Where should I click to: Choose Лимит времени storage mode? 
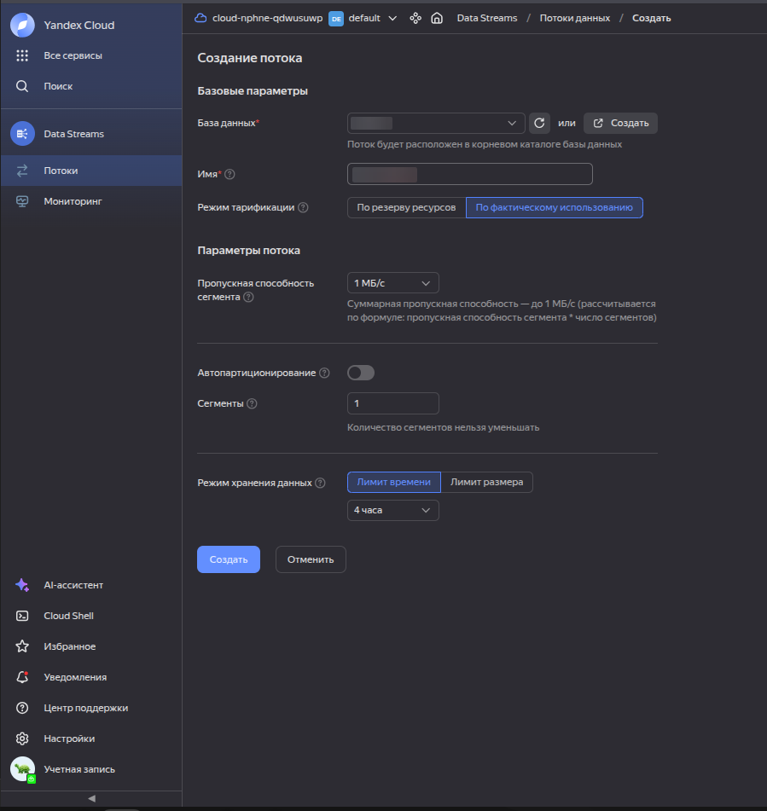click(394, 482)
